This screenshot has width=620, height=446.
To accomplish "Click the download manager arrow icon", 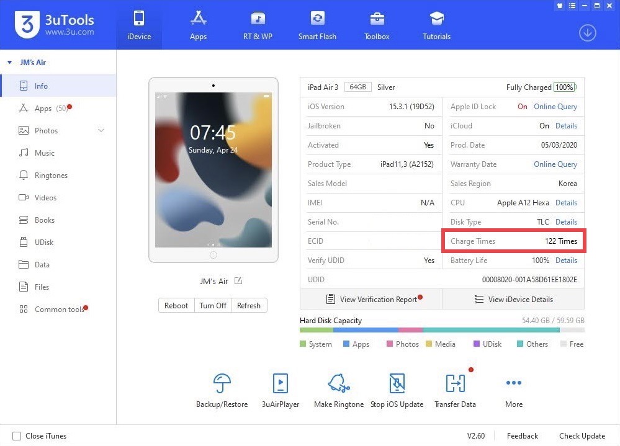I will click(x=588, y=33).
